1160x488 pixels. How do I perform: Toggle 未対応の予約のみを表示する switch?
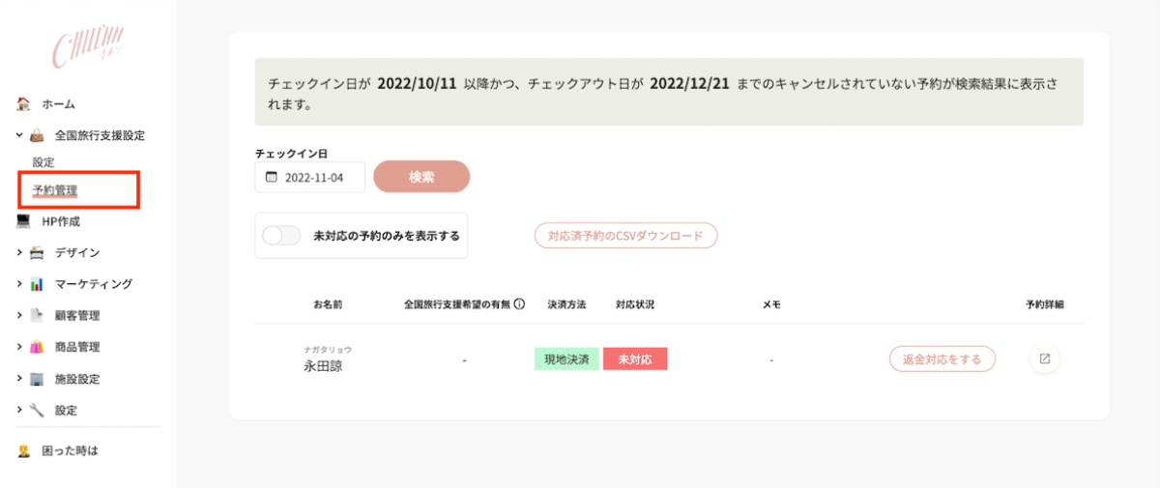pyautogui.click(x=282, y=236)
